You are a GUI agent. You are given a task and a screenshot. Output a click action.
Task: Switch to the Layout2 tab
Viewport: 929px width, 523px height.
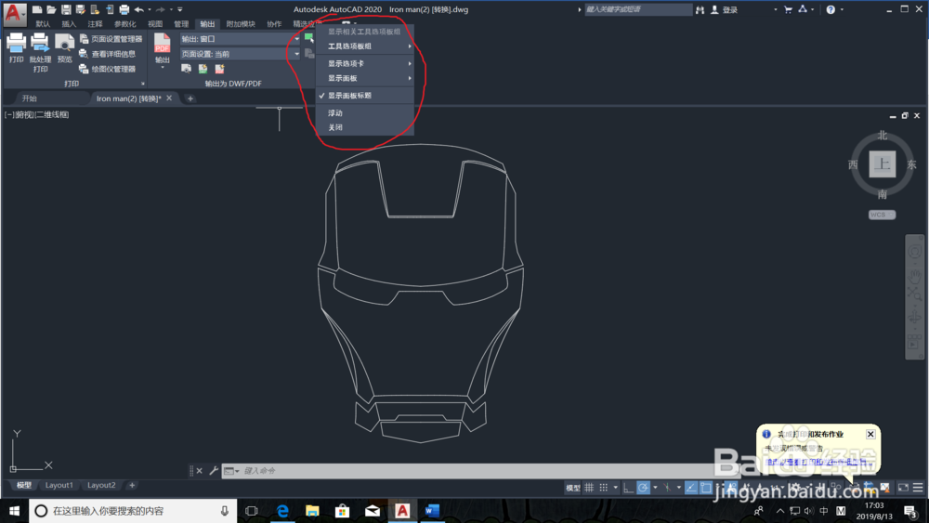[101, 485]
